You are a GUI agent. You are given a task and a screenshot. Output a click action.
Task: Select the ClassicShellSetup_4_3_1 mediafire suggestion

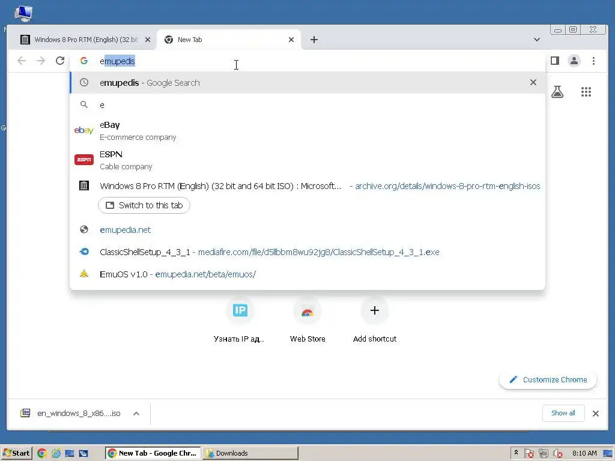pyautogui.click(x=307, y=252)
